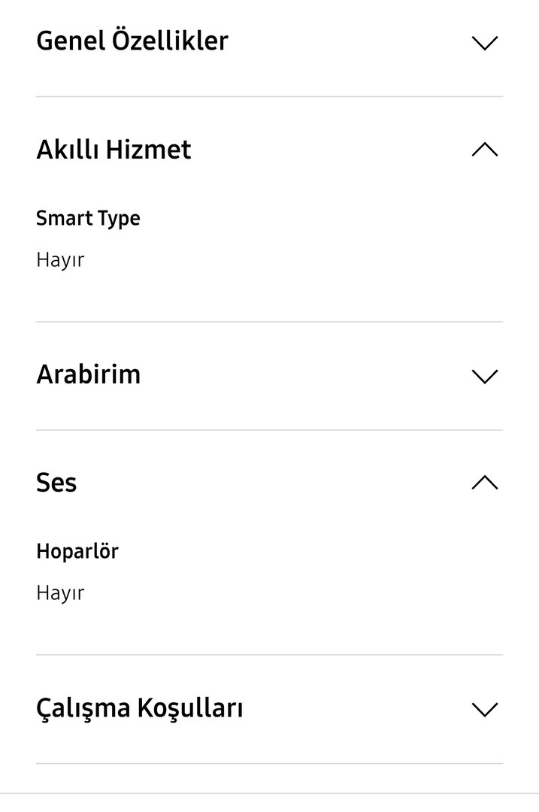Select the Ses section title
539x812 pixels.
click(x=56, y=483)
